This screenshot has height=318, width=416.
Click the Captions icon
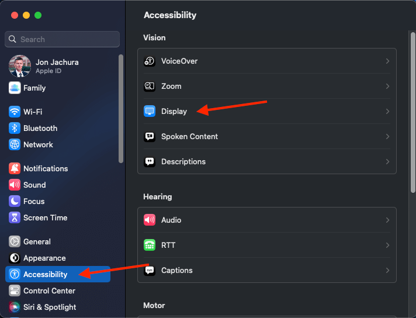click(150, 271)
